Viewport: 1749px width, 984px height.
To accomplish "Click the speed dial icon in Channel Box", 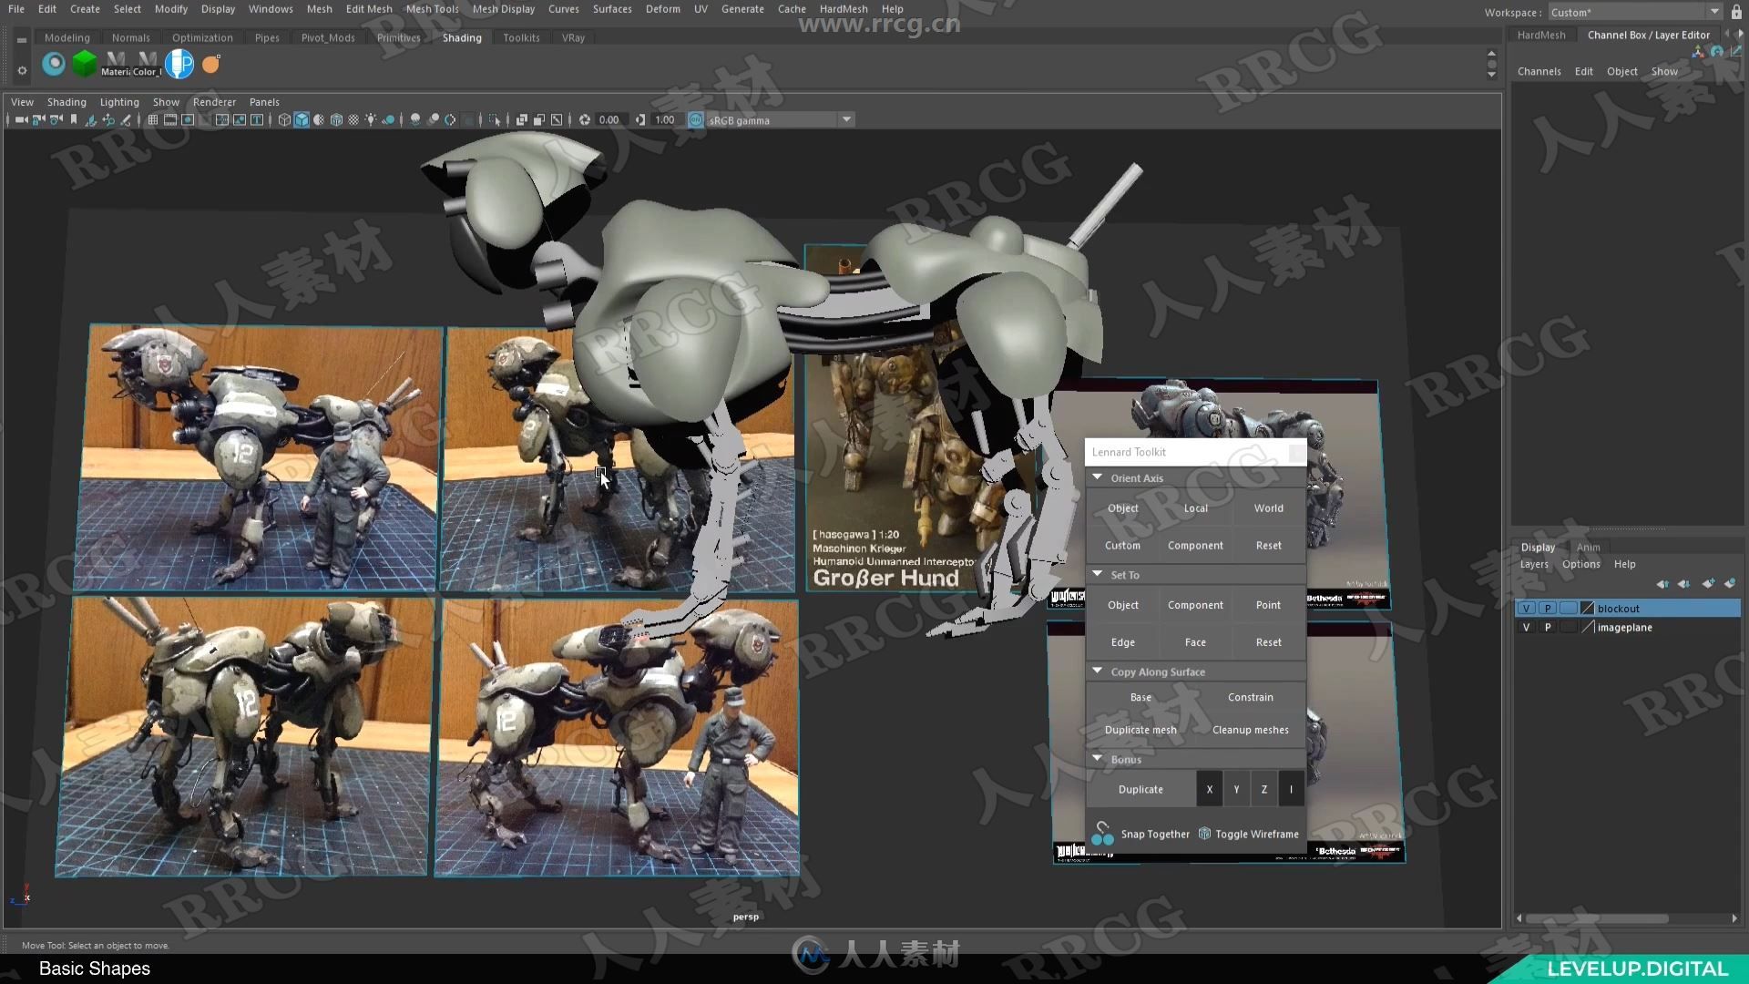I will coord(1717,51).
